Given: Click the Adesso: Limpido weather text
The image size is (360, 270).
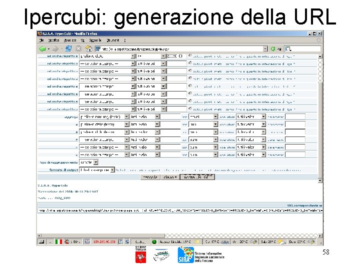Looking at the screenshot, I should click(x=174, y=241).
